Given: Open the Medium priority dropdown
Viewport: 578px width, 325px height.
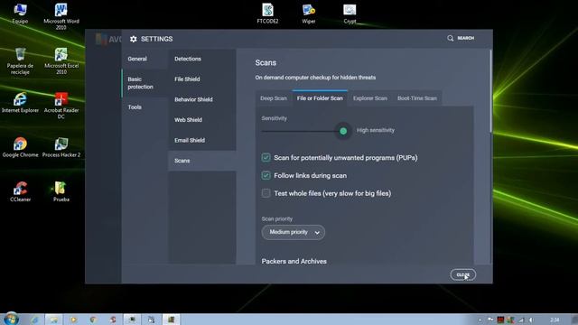Looking at the screenshot, I should tap(293, 232).
